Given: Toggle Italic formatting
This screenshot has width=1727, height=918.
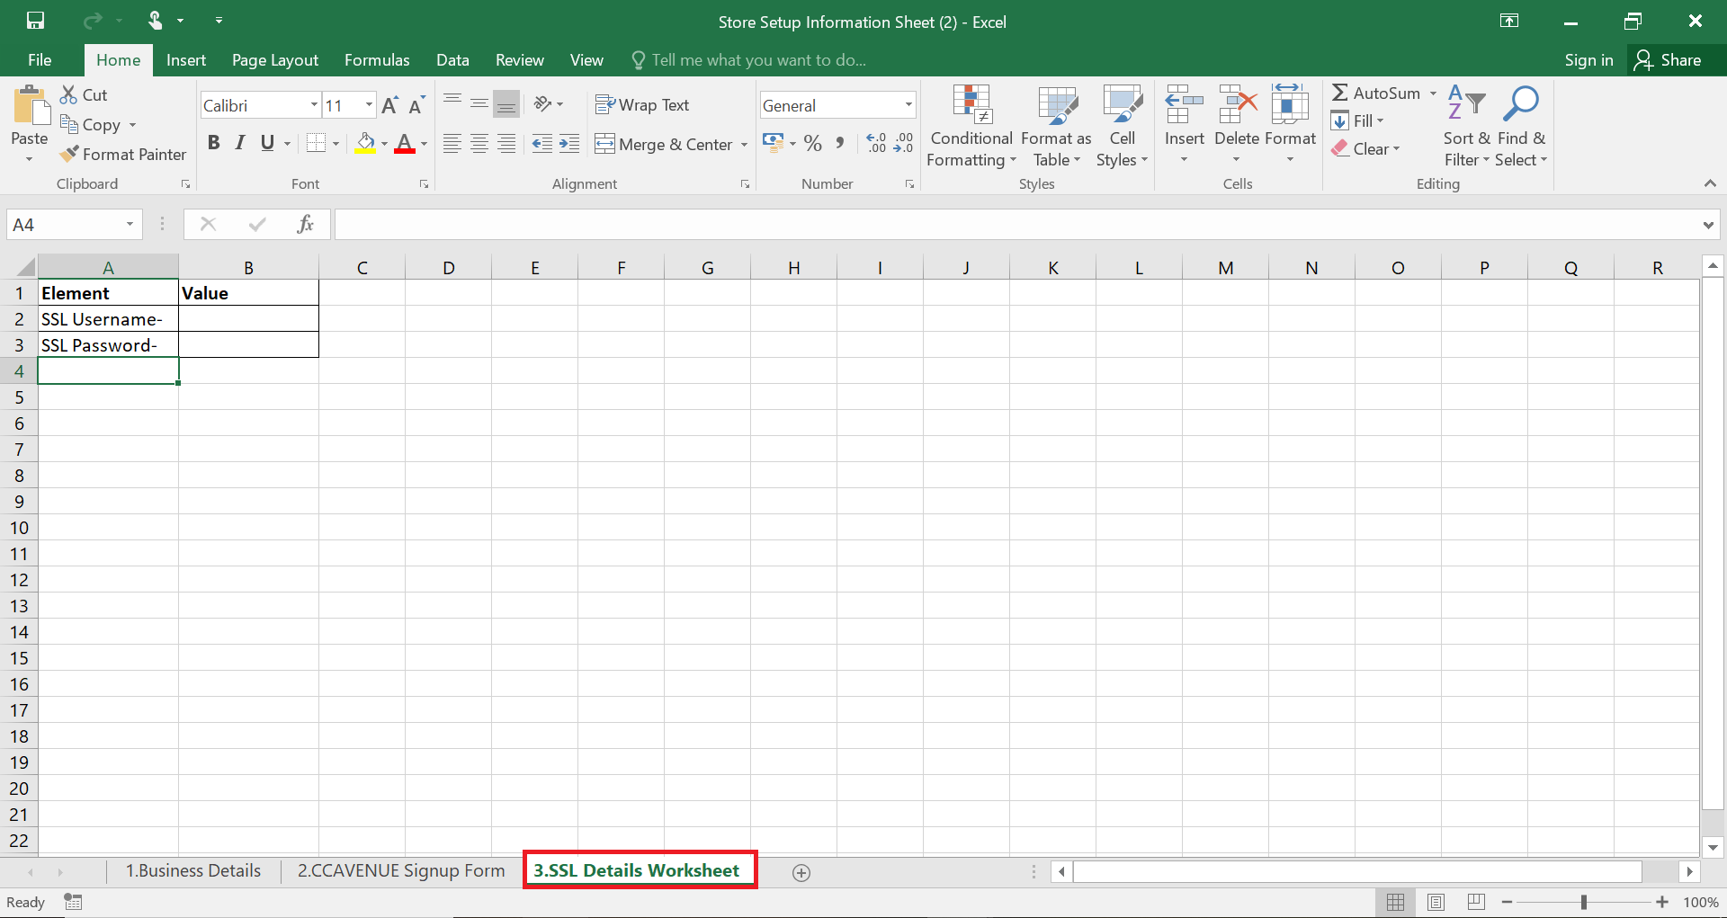Looking at the screenshot, I should (240, 143).
